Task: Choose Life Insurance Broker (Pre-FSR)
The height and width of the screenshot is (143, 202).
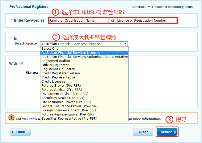Action: [x=66, y=102]
